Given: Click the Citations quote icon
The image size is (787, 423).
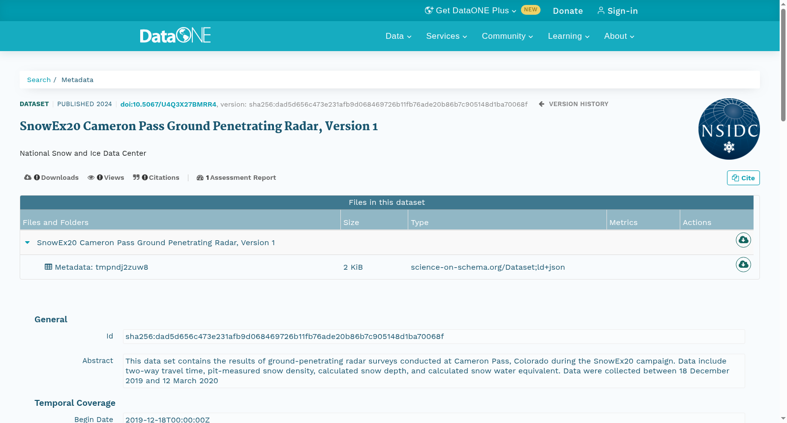Looking at the screenshot, I should pos(136,177).
